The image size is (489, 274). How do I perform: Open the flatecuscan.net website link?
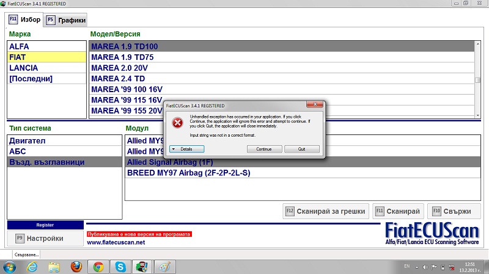click(116, 242)
